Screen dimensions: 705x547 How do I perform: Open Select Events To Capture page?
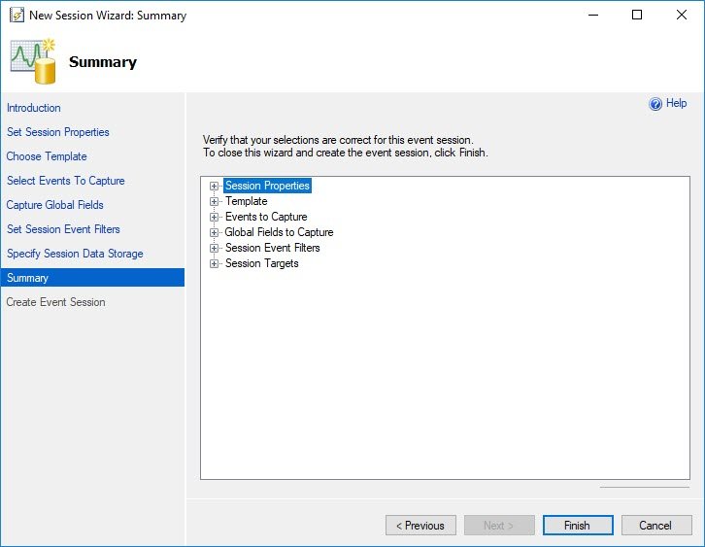point(66,181)
